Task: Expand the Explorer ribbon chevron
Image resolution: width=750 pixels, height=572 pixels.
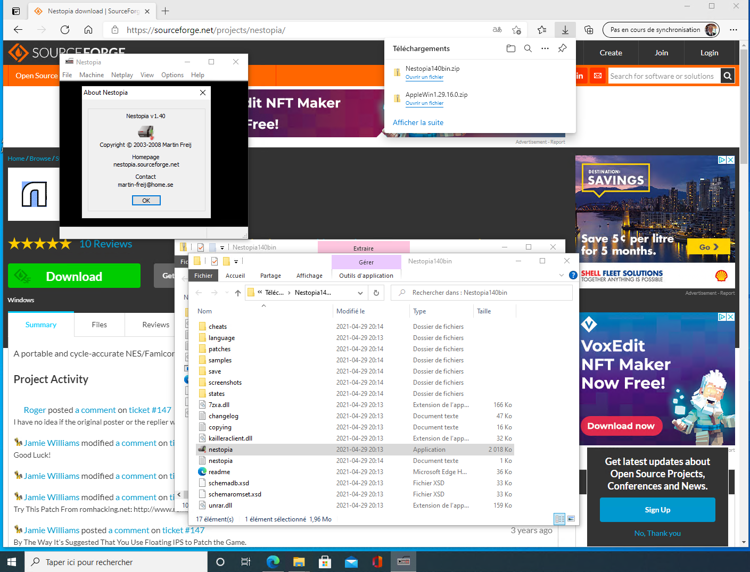Action: pyautogui.click(x=561, y=275)
